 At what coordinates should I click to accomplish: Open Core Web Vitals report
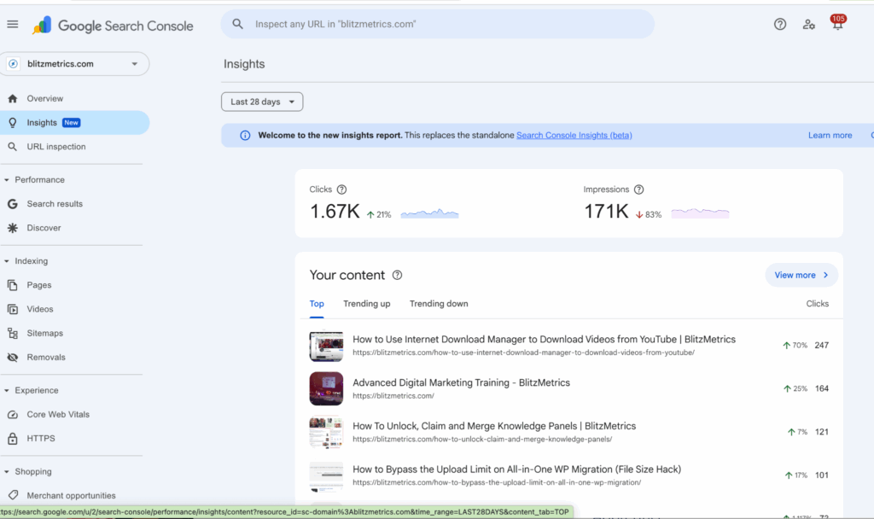(x=58, y=415)
